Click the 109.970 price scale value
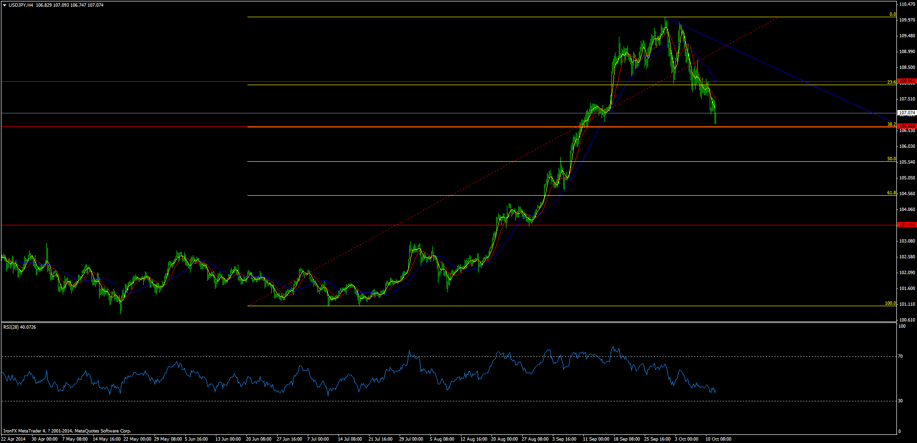The image size is (917, 443). click(907, 20)
